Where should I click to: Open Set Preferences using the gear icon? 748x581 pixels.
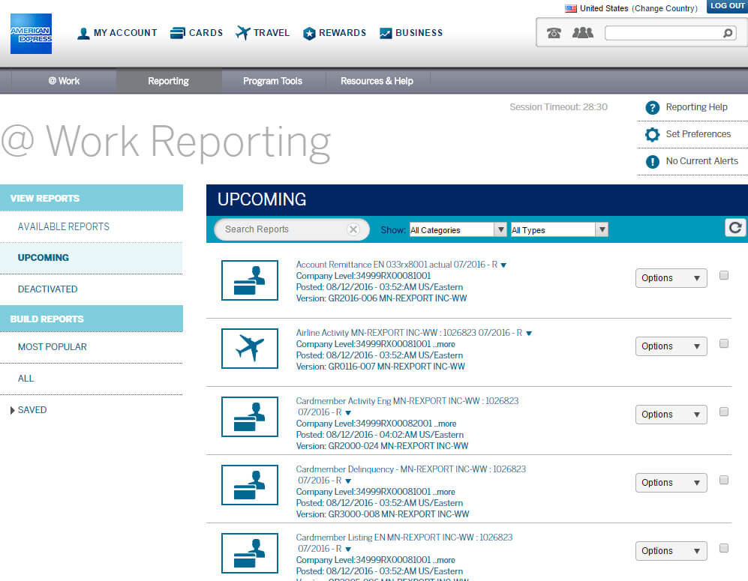(652, 134)
